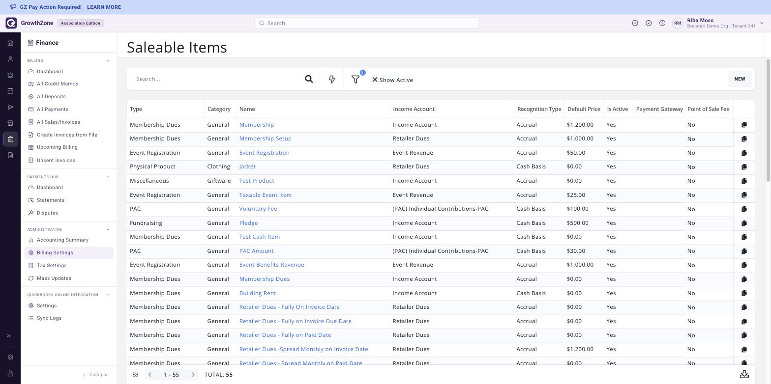Click the magnifying glass search button
771x384 pixels.
coord(309,79)
